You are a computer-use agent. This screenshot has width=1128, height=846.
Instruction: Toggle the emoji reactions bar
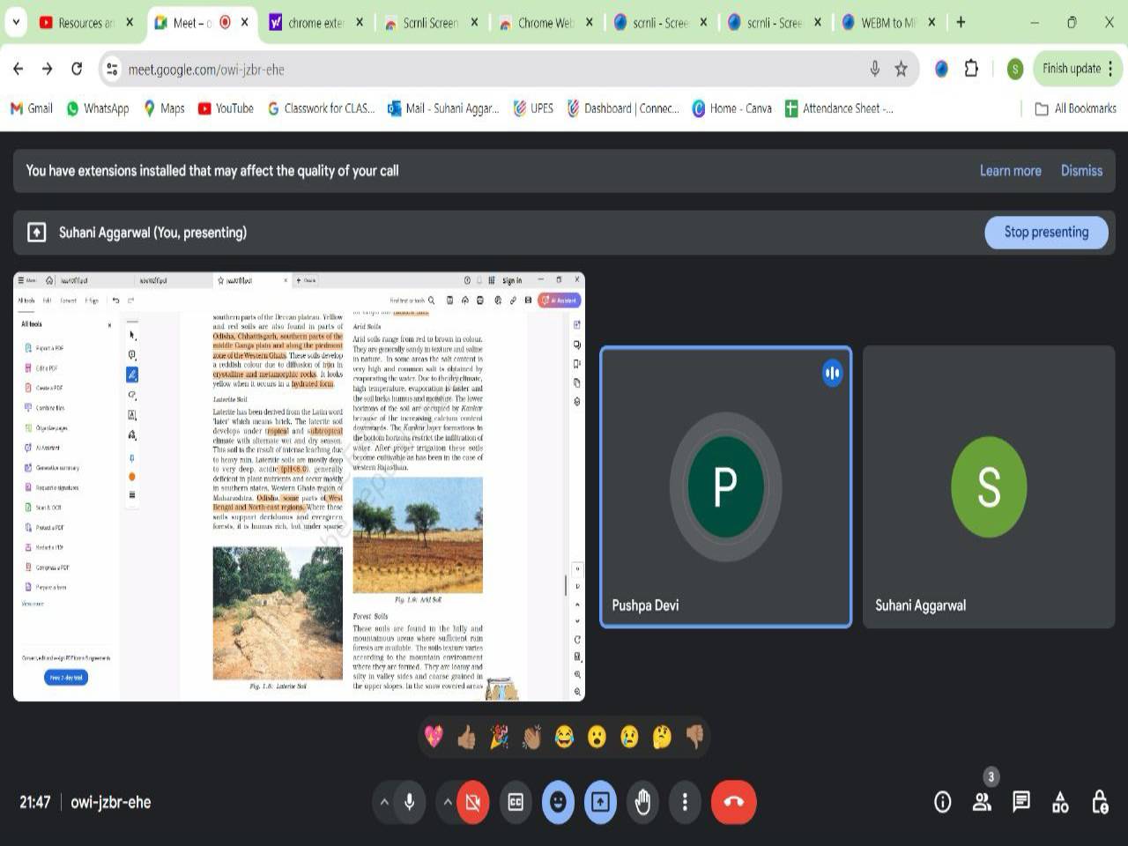558,802
